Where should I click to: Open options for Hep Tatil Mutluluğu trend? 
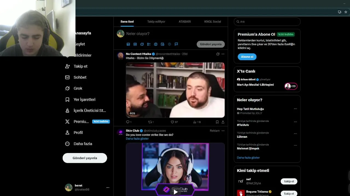[295, 109]
